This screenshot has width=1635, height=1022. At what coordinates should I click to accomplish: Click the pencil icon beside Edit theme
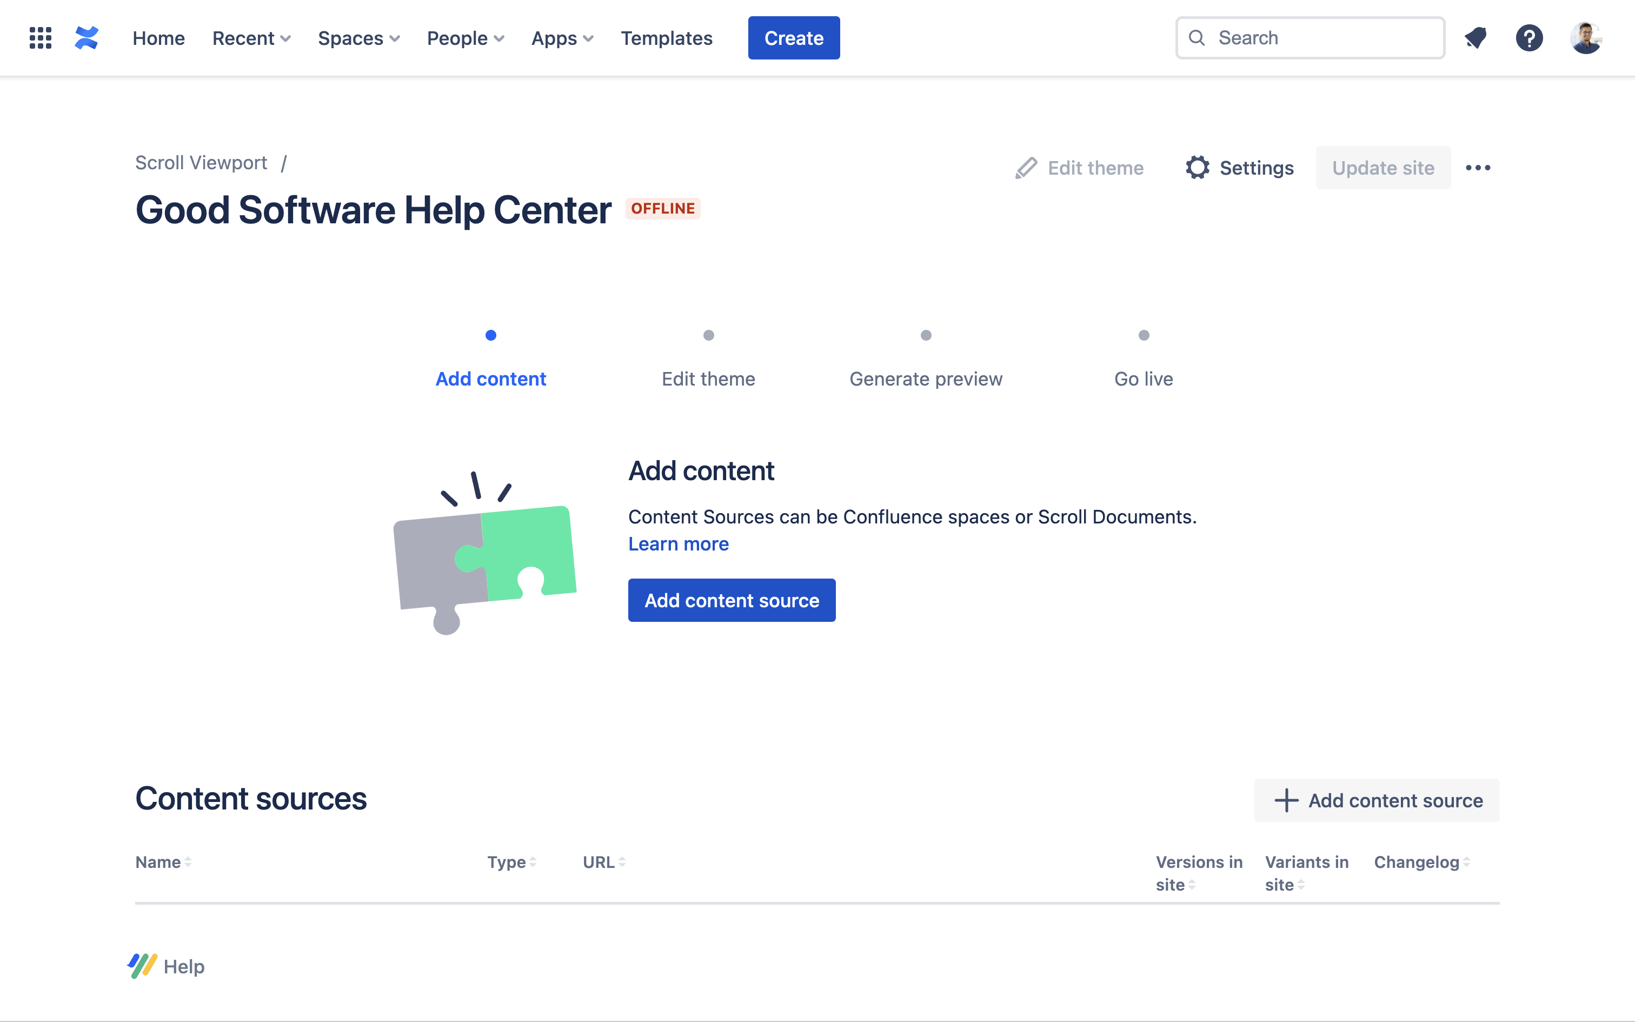point(1026,168)
